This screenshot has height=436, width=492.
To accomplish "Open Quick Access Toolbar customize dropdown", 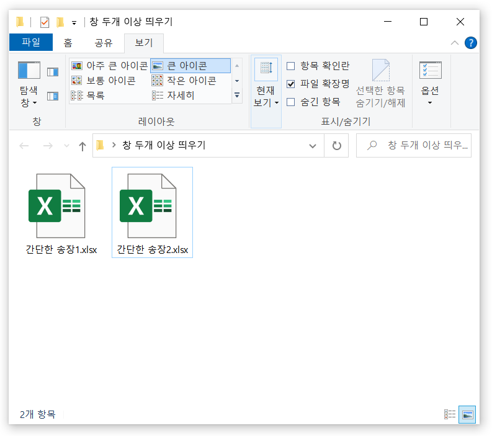I will tap(74, 23).
